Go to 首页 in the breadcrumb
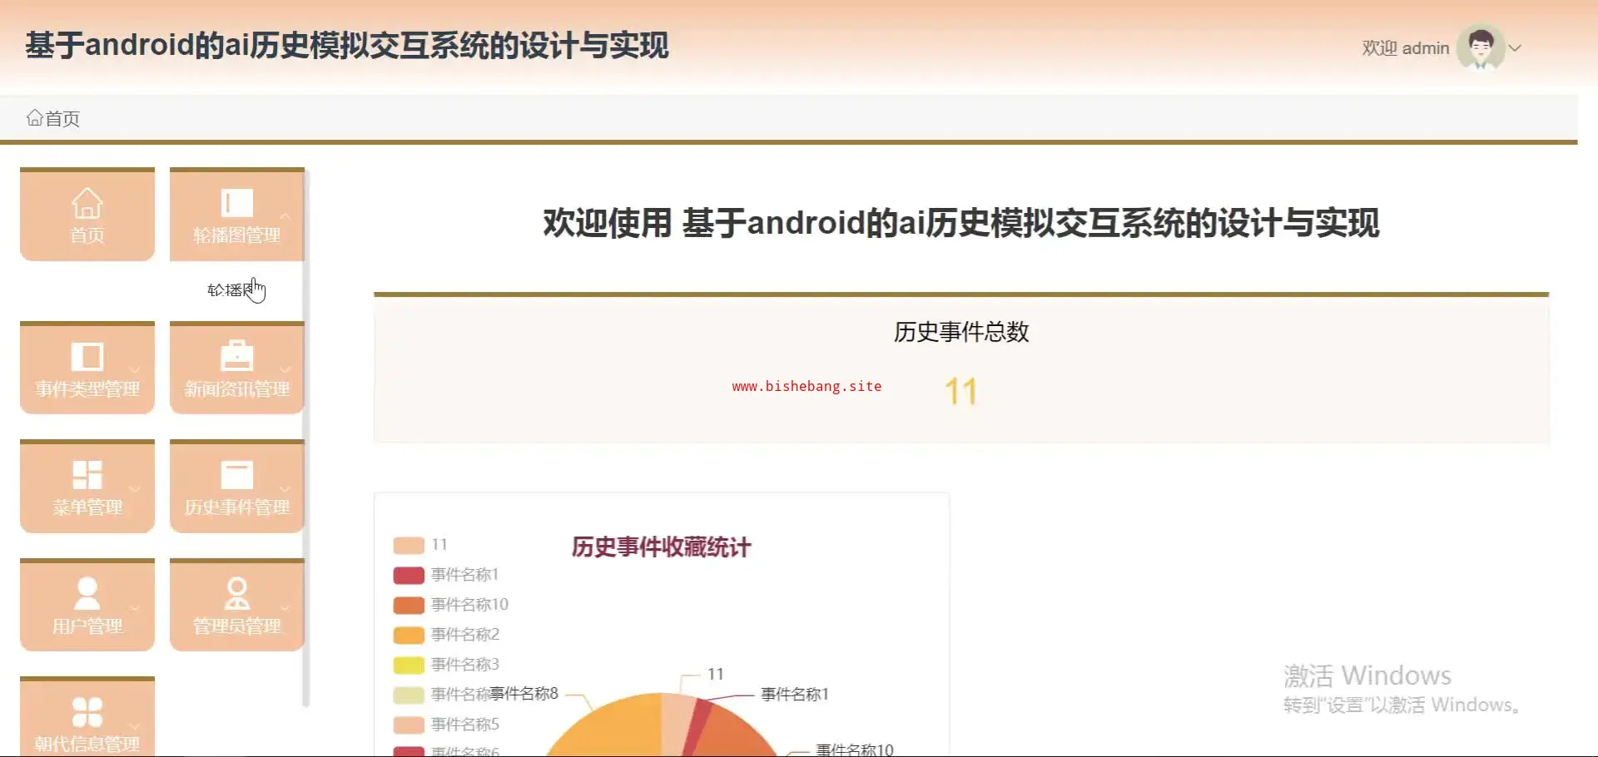This screenshot has height=757, width=1598. (x=62, y=118)
